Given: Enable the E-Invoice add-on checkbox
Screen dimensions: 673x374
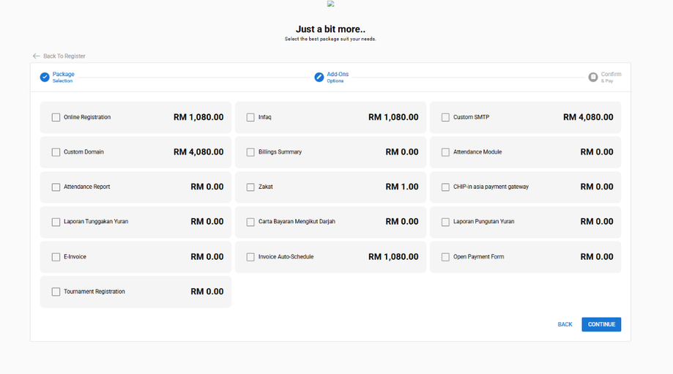Looking at the screenshot, I should [56, 257].
